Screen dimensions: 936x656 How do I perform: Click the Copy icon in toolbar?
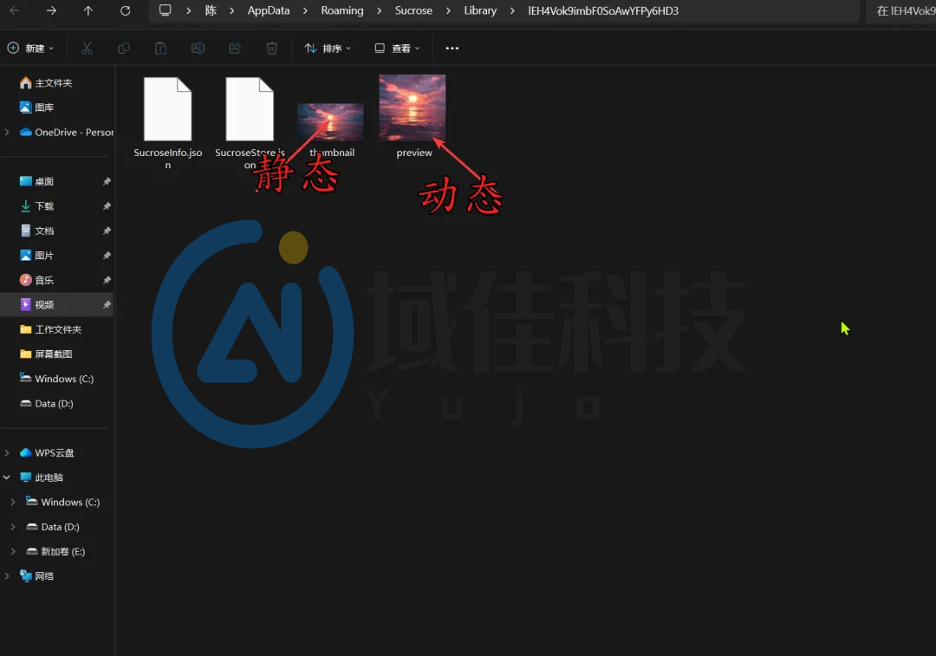124,49
